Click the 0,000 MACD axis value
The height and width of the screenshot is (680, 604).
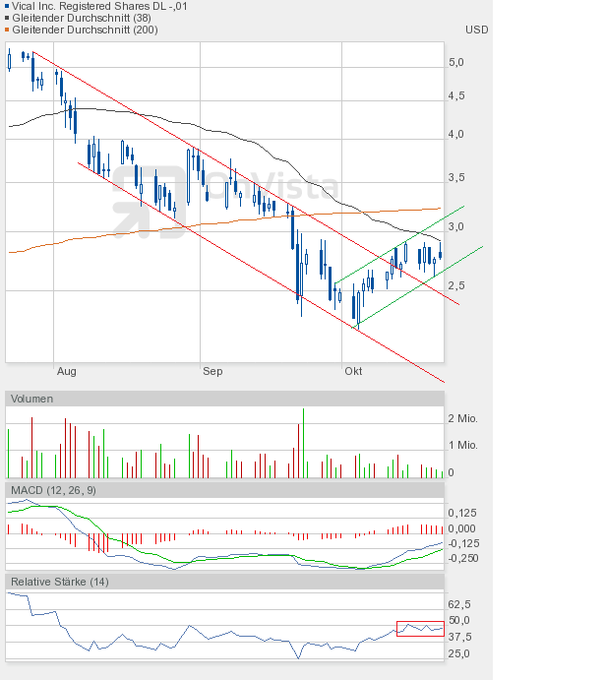tap(461, 528)
